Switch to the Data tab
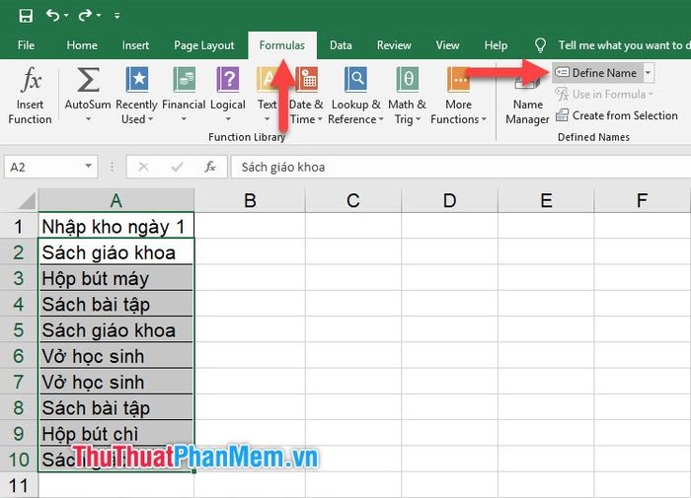The image size is (691, 498). click(341, 45)
